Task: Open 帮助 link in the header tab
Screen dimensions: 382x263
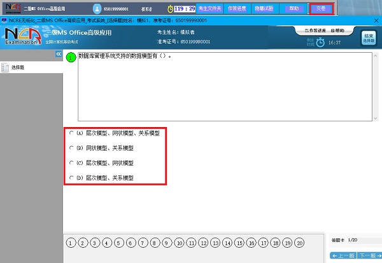Action: click(x=337, y=30)
